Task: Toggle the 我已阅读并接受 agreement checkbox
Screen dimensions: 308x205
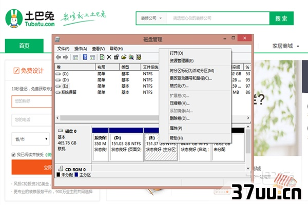Action: pos(13,155)
